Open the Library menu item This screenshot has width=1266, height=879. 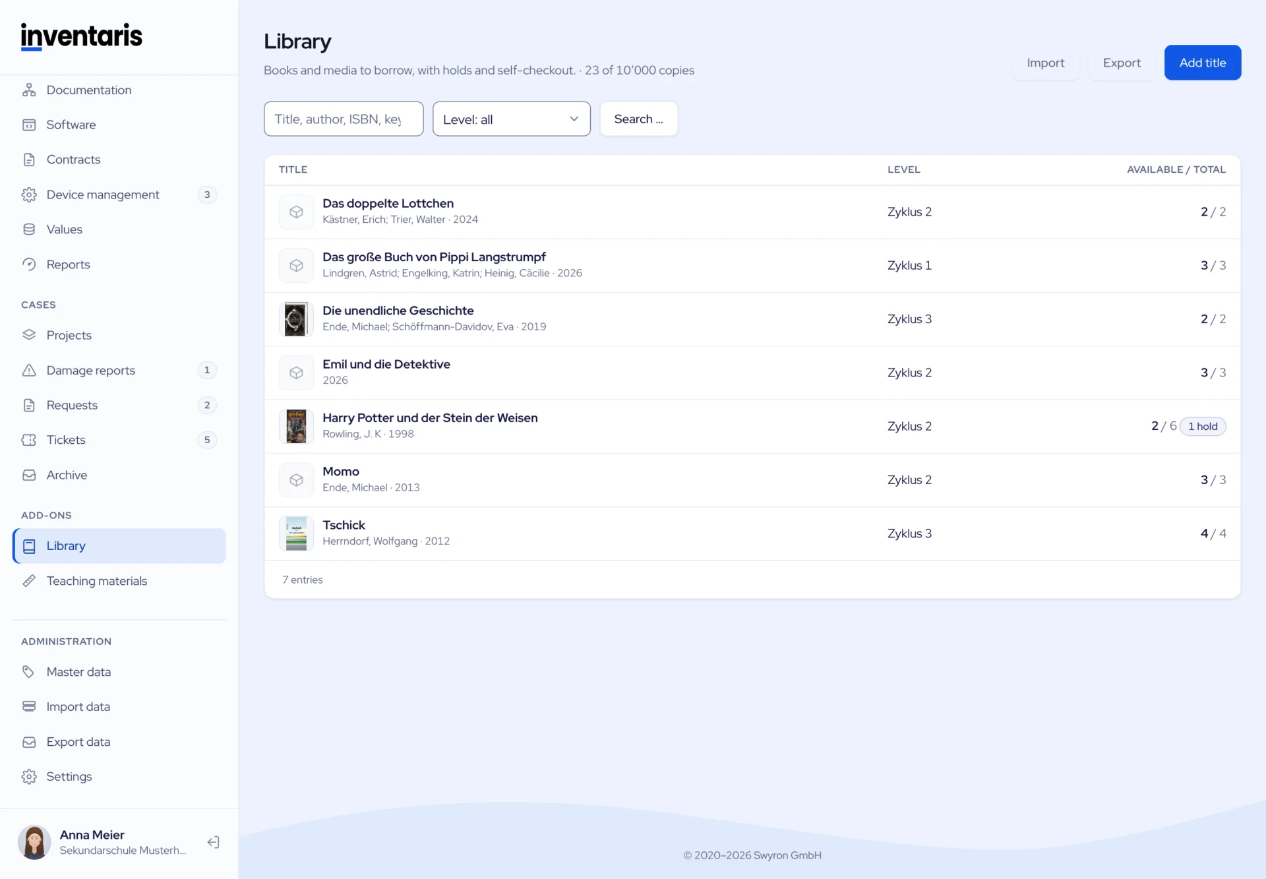[119, 546]
